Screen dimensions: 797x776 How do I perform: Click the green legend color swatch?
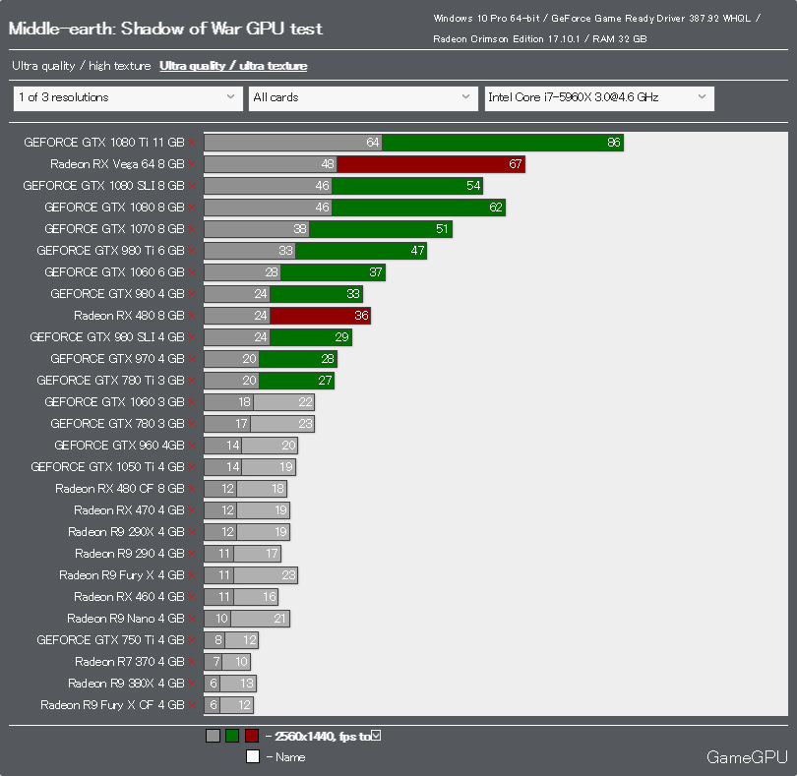click(232, 736)
